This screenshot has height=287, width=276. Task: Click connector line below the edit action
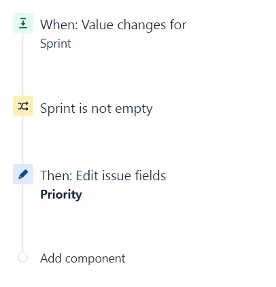click(22, 218)
